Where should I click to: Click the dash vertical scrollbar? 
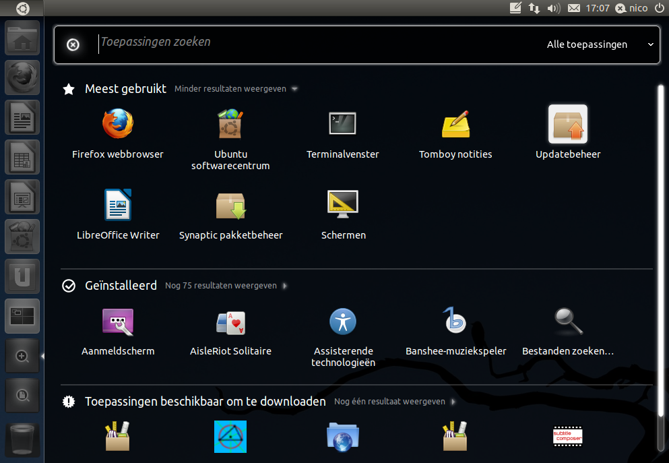click(x=660, y=252)
